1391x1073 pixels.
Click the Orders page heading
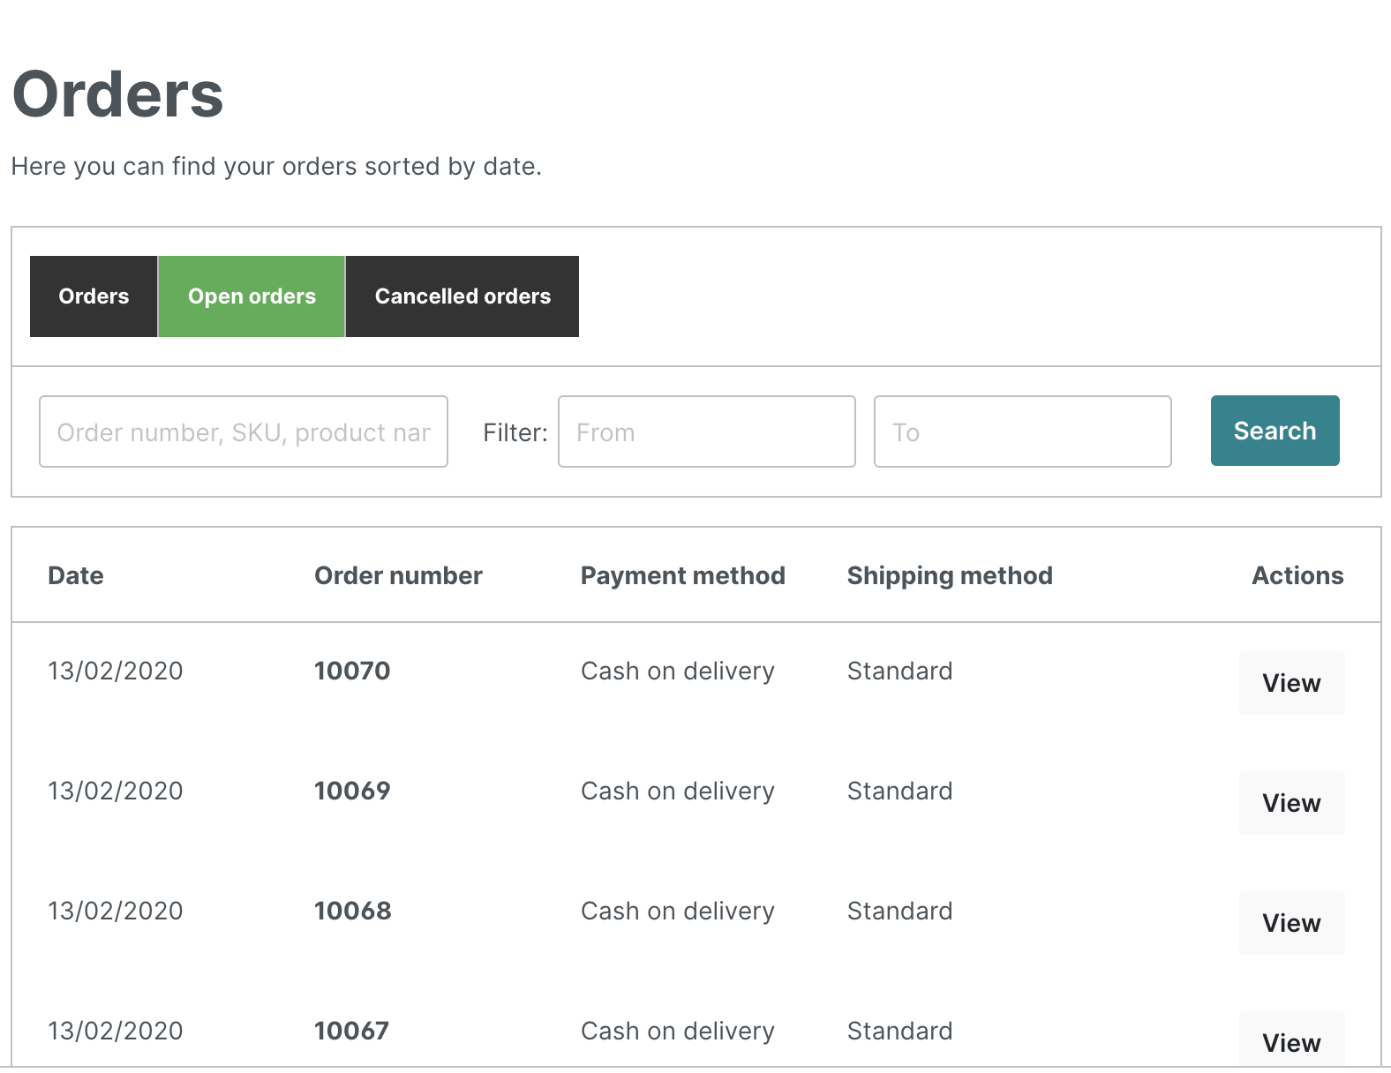pyautogui.click(x=118, y=94)
